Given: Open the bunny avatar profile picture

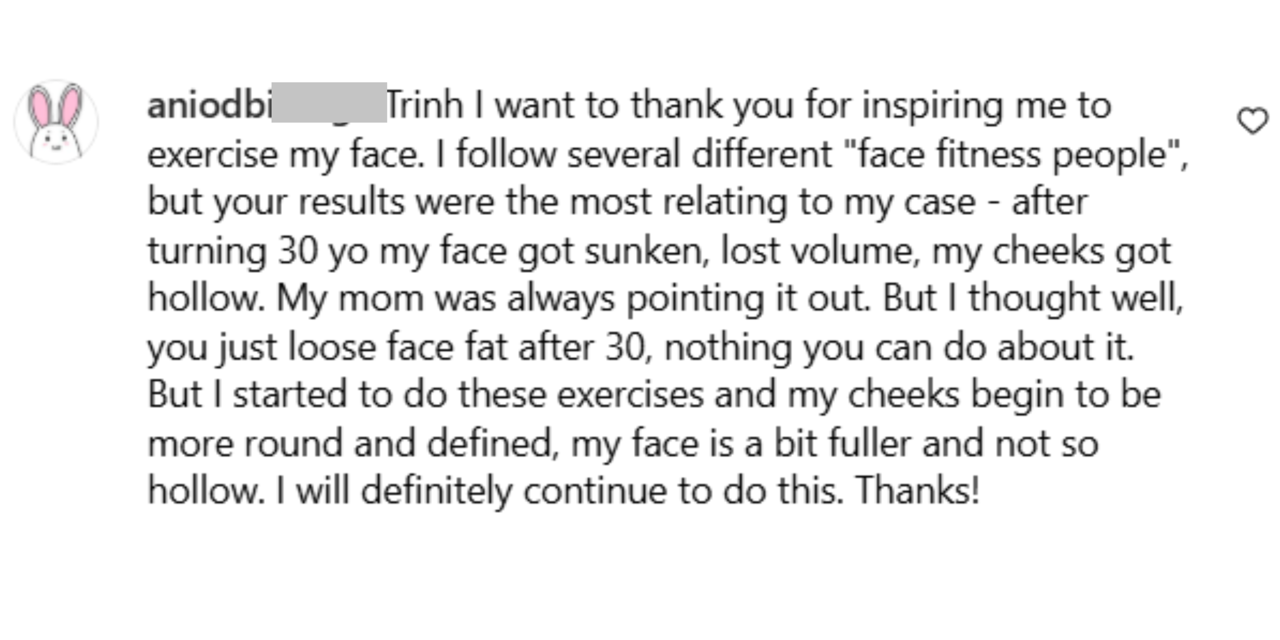Looking at the screenshot, I should click(x=56, y=121).
